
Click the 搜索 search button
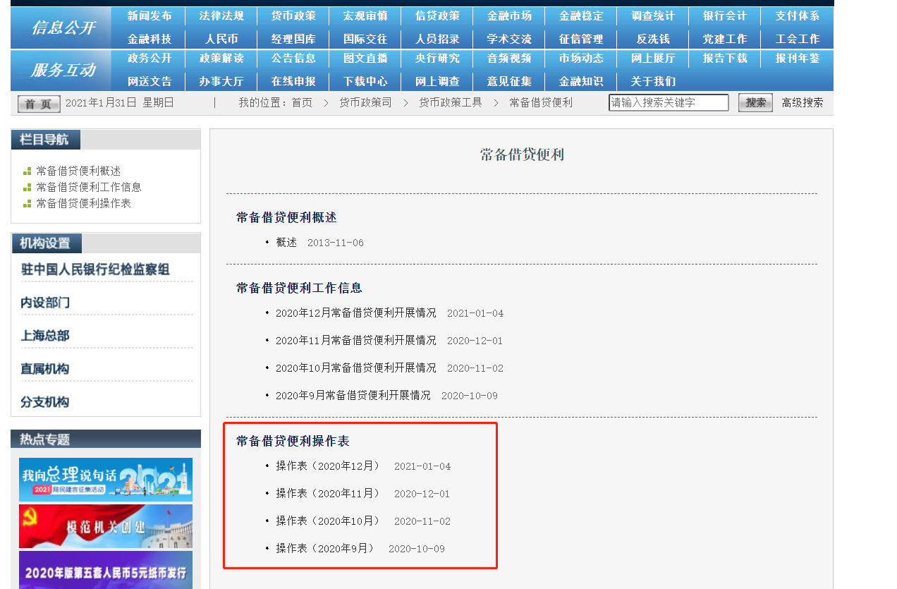click(755, 102)
